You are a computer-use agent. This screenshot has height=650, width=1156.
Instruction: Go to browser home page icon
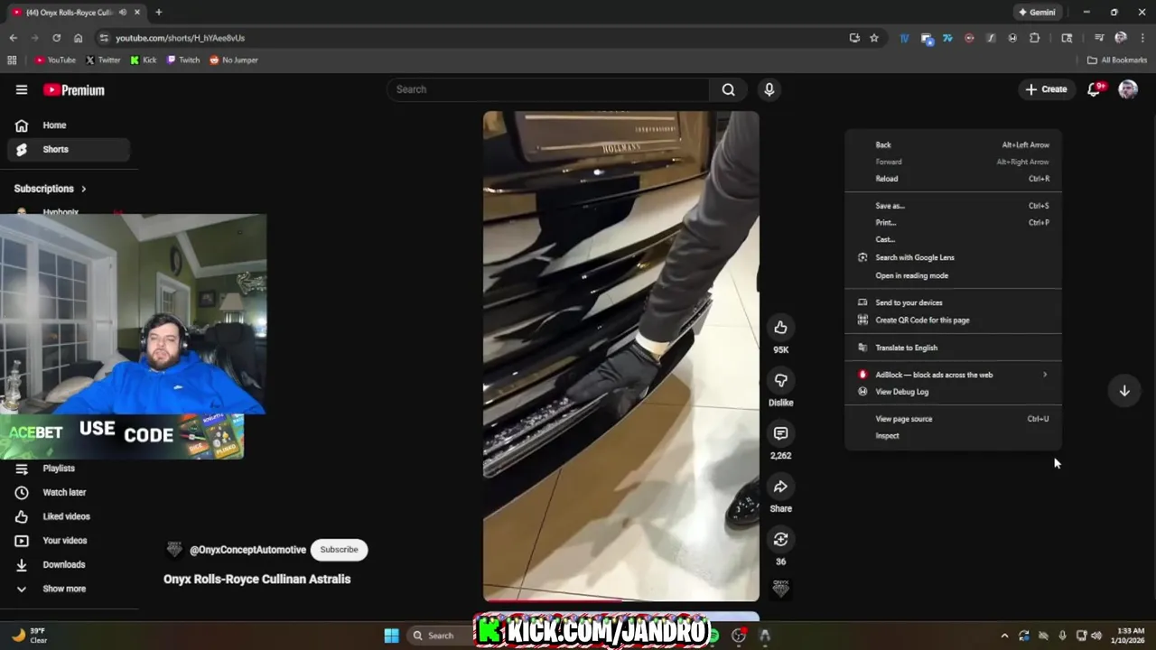tap(78, 38)
